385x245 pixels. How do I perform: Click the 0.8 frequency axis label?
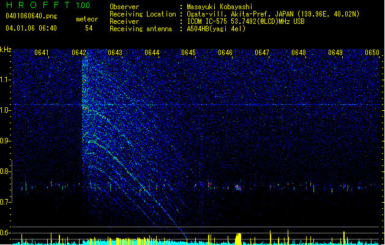coord(6,171)
